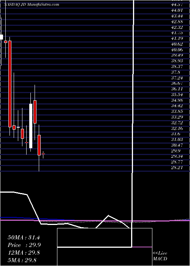Click the 40.06 price axis label

[177, 50]
